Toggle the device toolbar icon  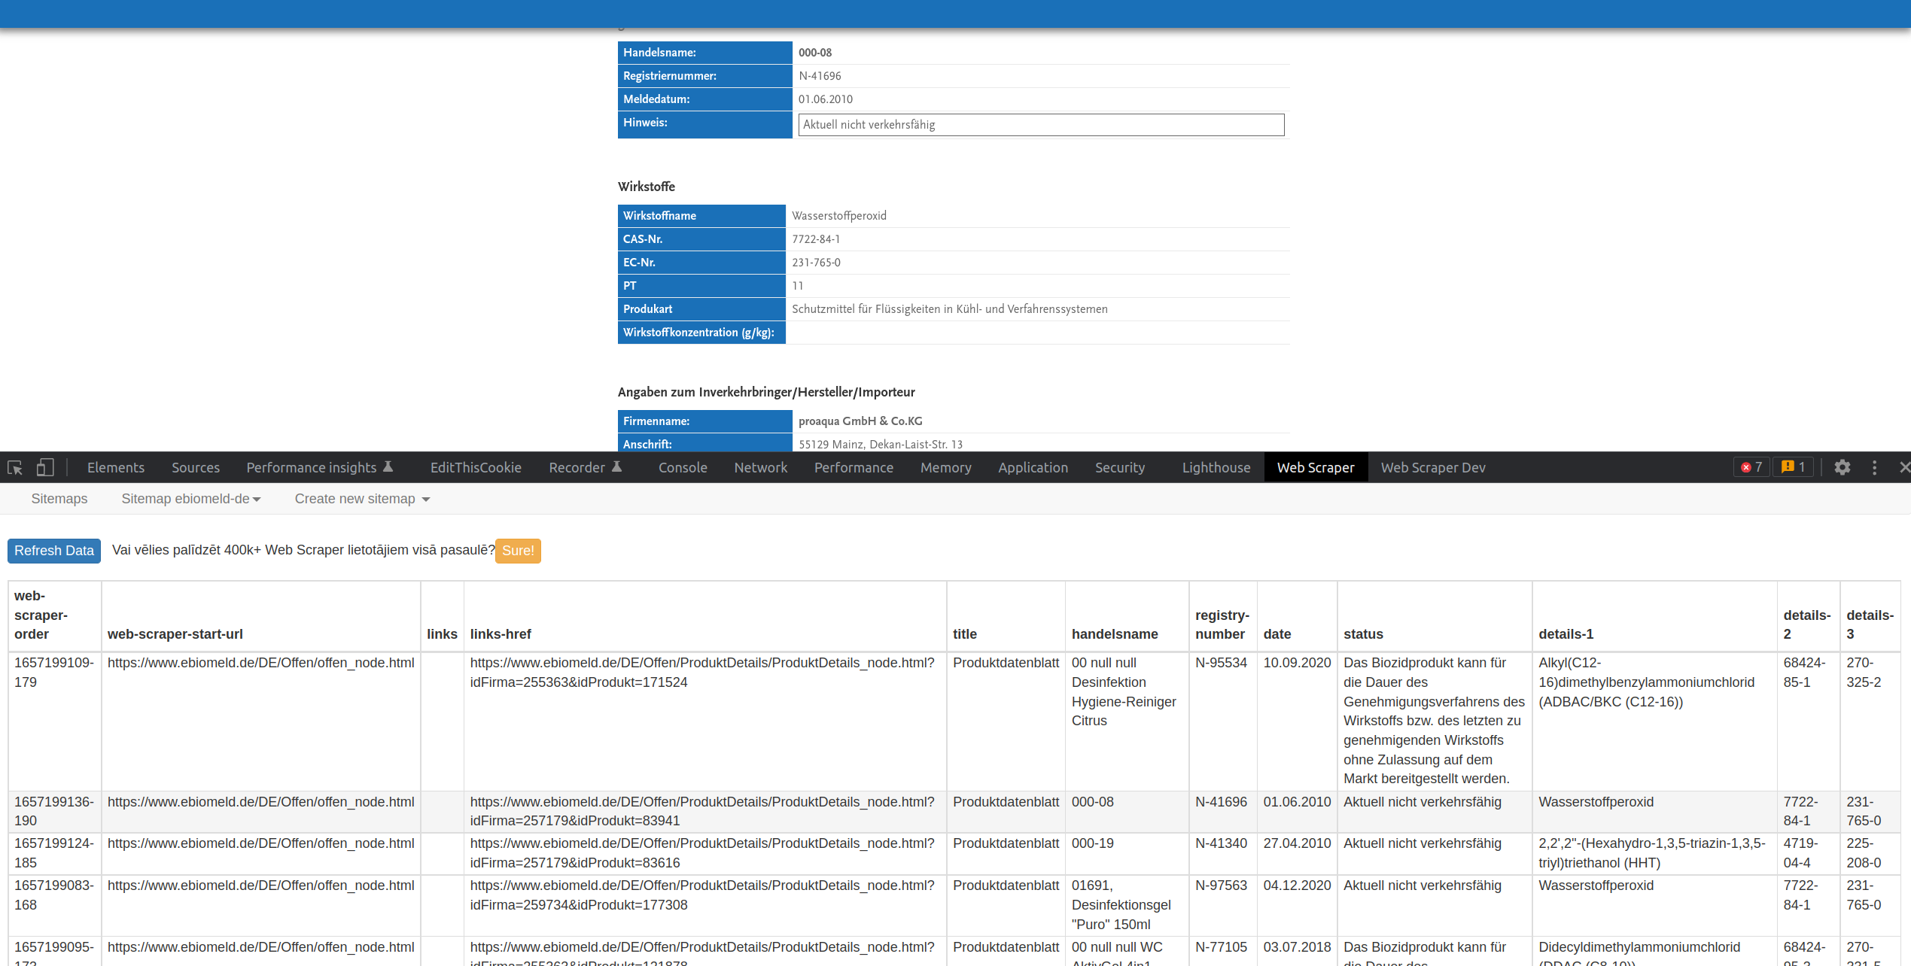pyautogui.click(x=45, y=468)
